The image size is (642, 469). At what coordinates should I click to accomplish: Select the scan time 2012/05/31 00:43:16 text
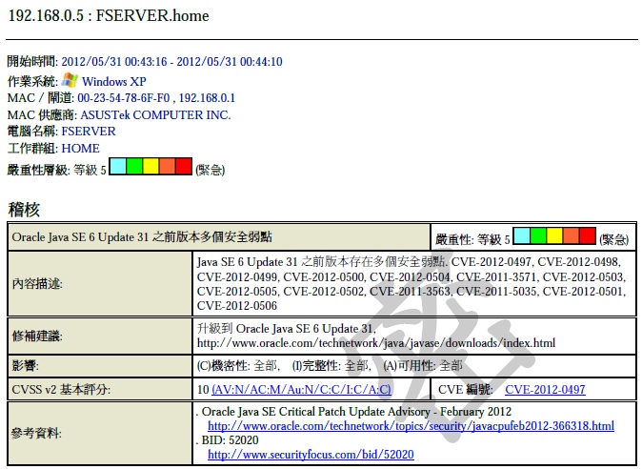coord(114,61)
